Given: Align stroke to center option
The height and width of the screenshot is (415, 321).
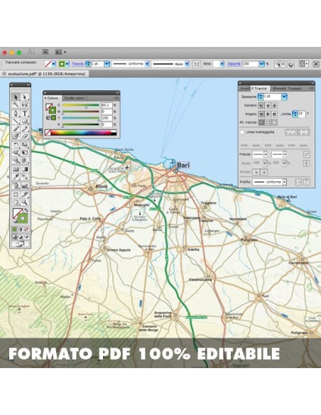Looking at the screenshot, I should 261,122.
